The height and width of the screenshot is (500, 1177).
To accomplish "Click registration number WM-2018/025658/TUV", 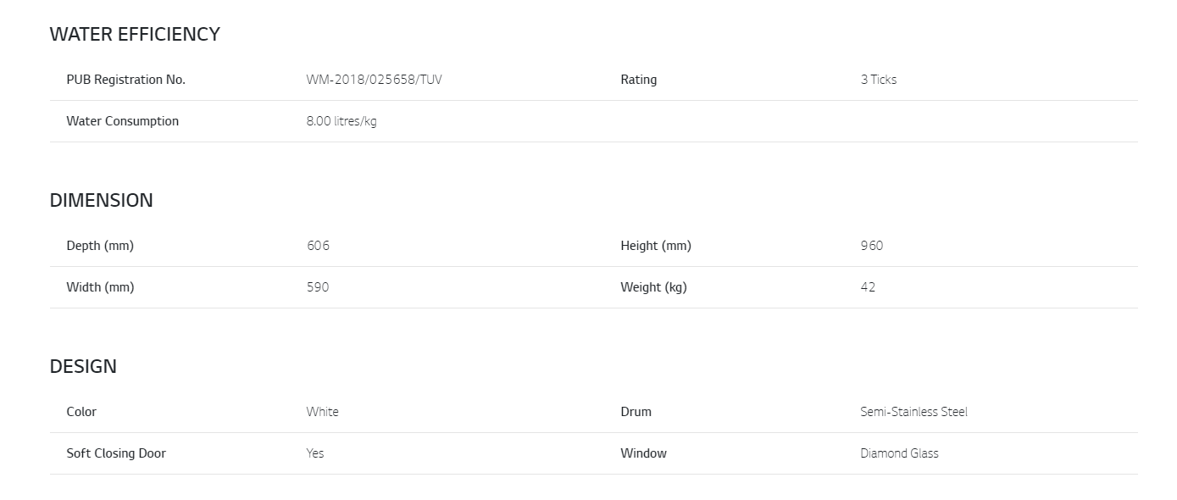I will coord(374,80).
